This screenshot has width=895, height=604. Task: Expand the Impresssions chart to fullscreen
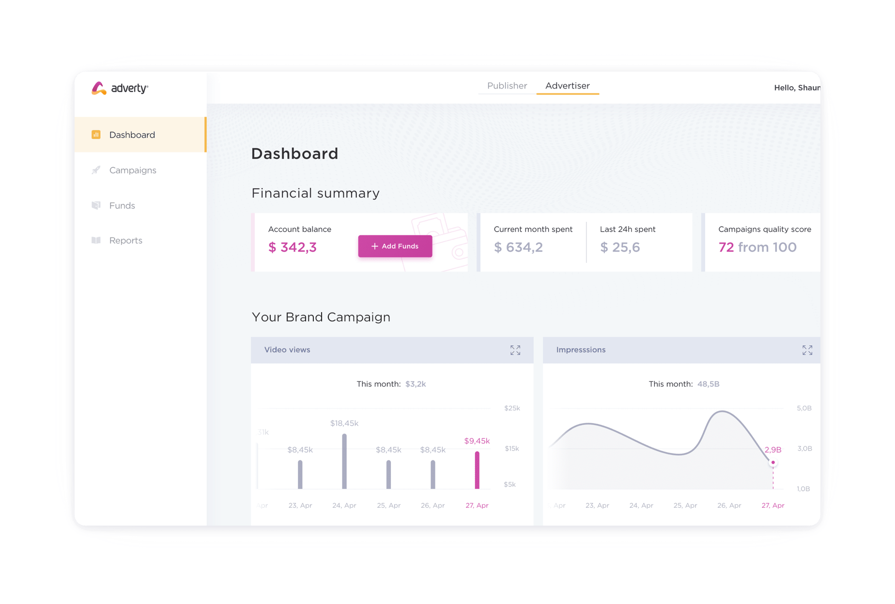(807, 350)
